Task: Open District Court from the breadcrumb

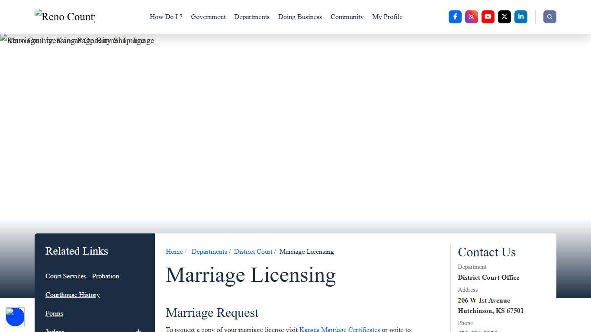Action: (253, 252)
